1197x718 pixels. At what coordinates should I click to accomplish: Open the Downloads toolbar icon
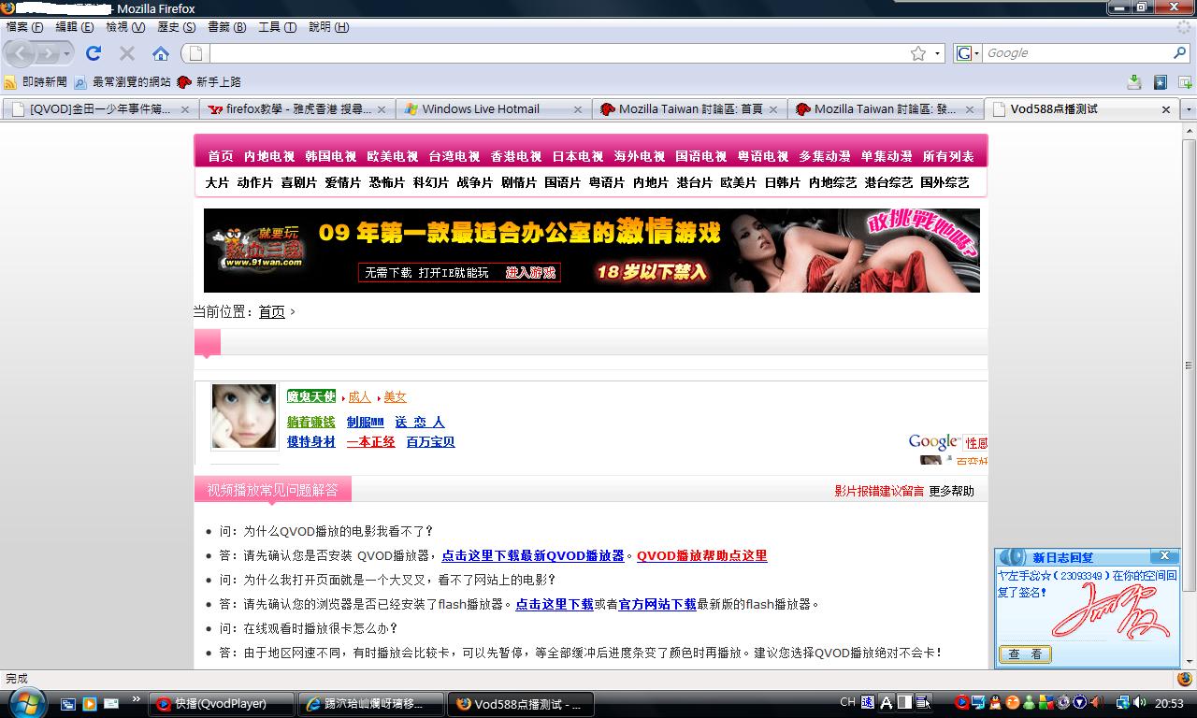[x=1133, y=82]
